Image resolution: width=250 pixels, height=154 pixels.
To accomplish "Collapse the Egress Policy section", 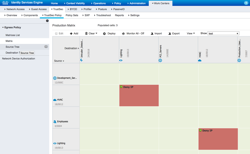I will pos(3,27).
